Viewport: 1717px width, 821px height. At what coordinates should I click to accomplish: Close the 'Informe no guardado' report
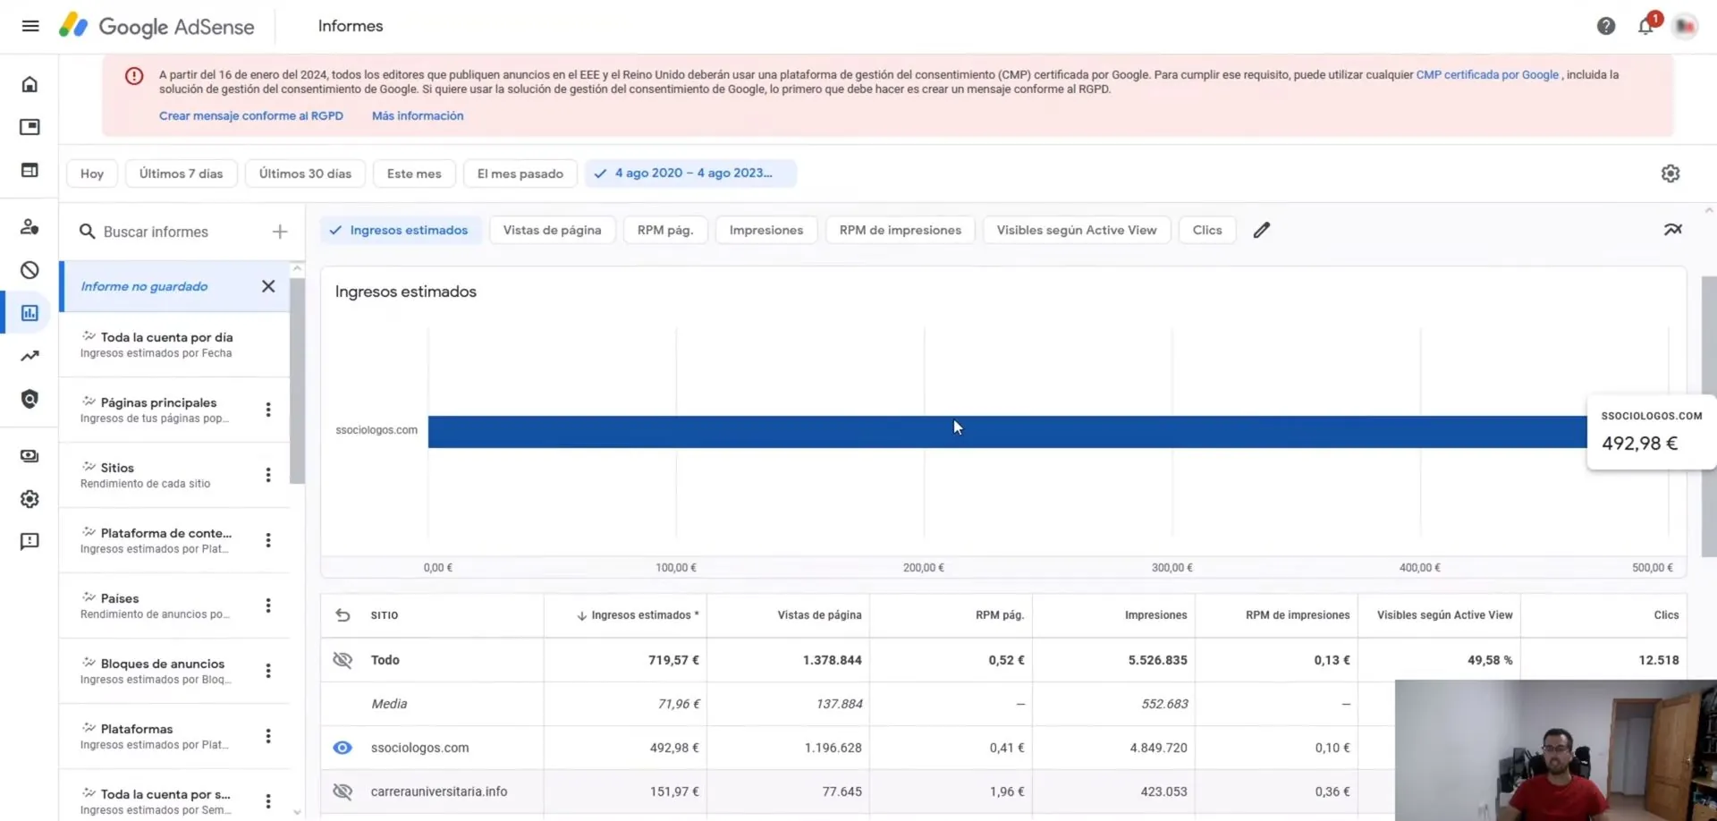coord(268,286)
